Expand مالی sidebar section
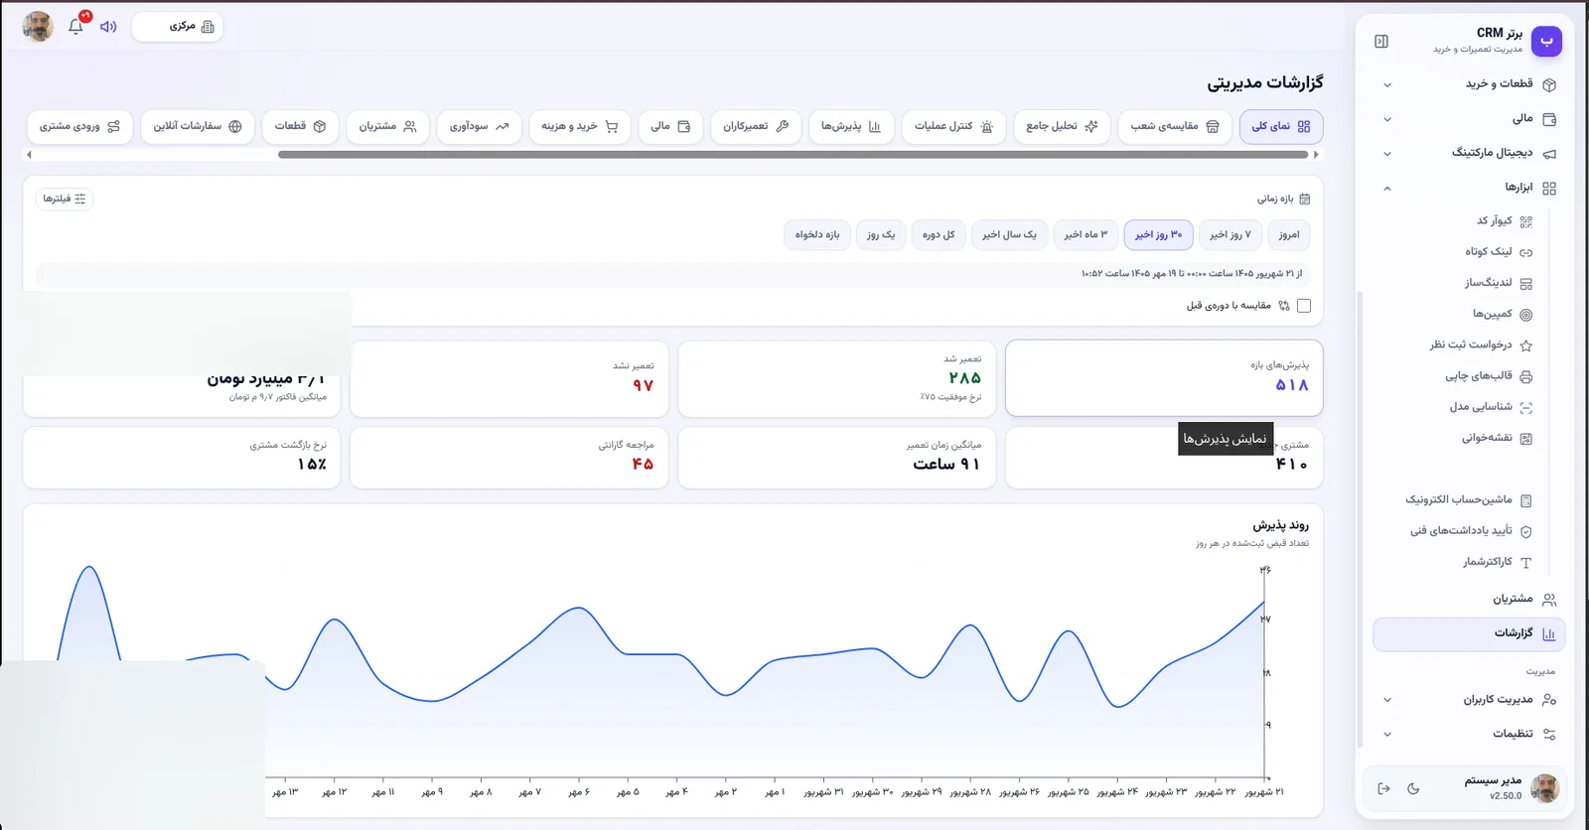Screen dimensions: 1589x830 [x=1469, y=119]
